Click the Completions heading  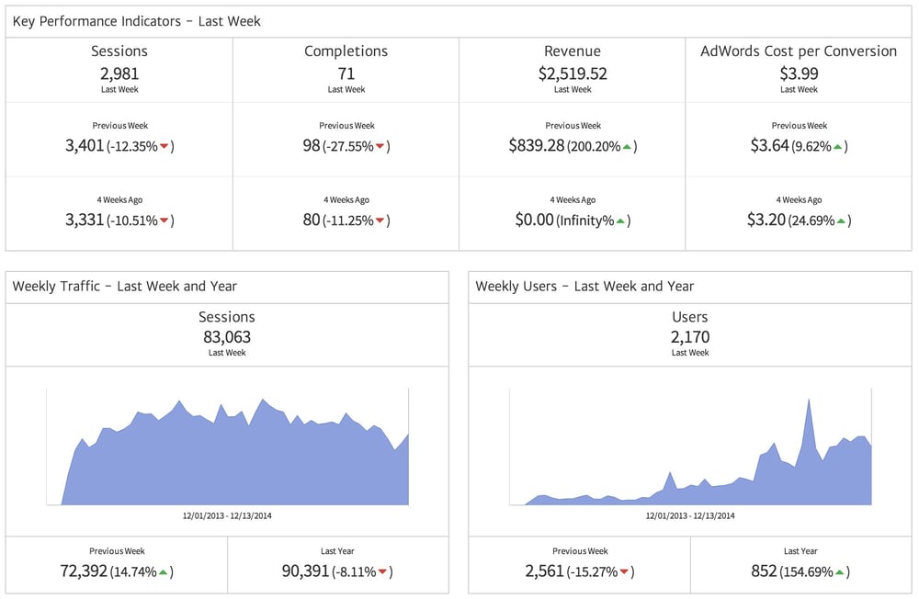[346, 51]
